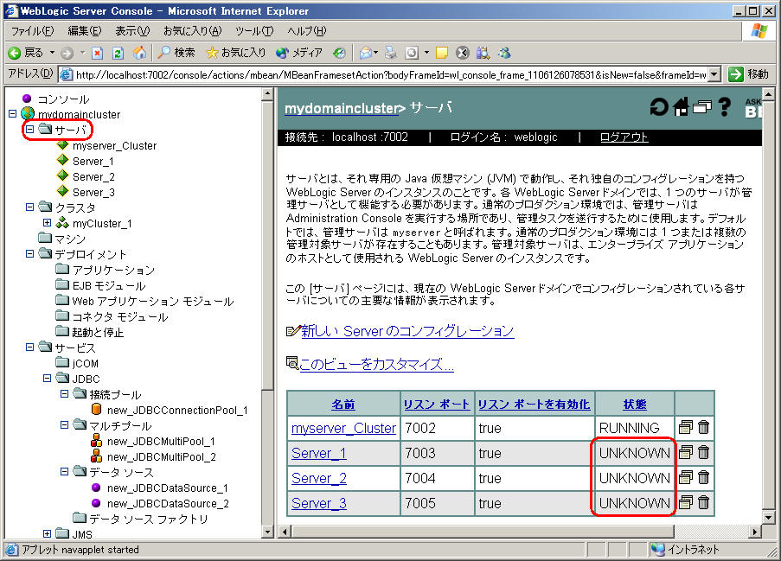Collapse the サーバ tree node
The height and width of the screenshot is (561, 781).
tap(29, 130)
